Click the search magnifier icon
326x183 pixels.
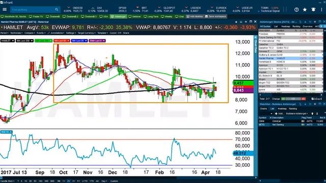(x=57, y=10)
